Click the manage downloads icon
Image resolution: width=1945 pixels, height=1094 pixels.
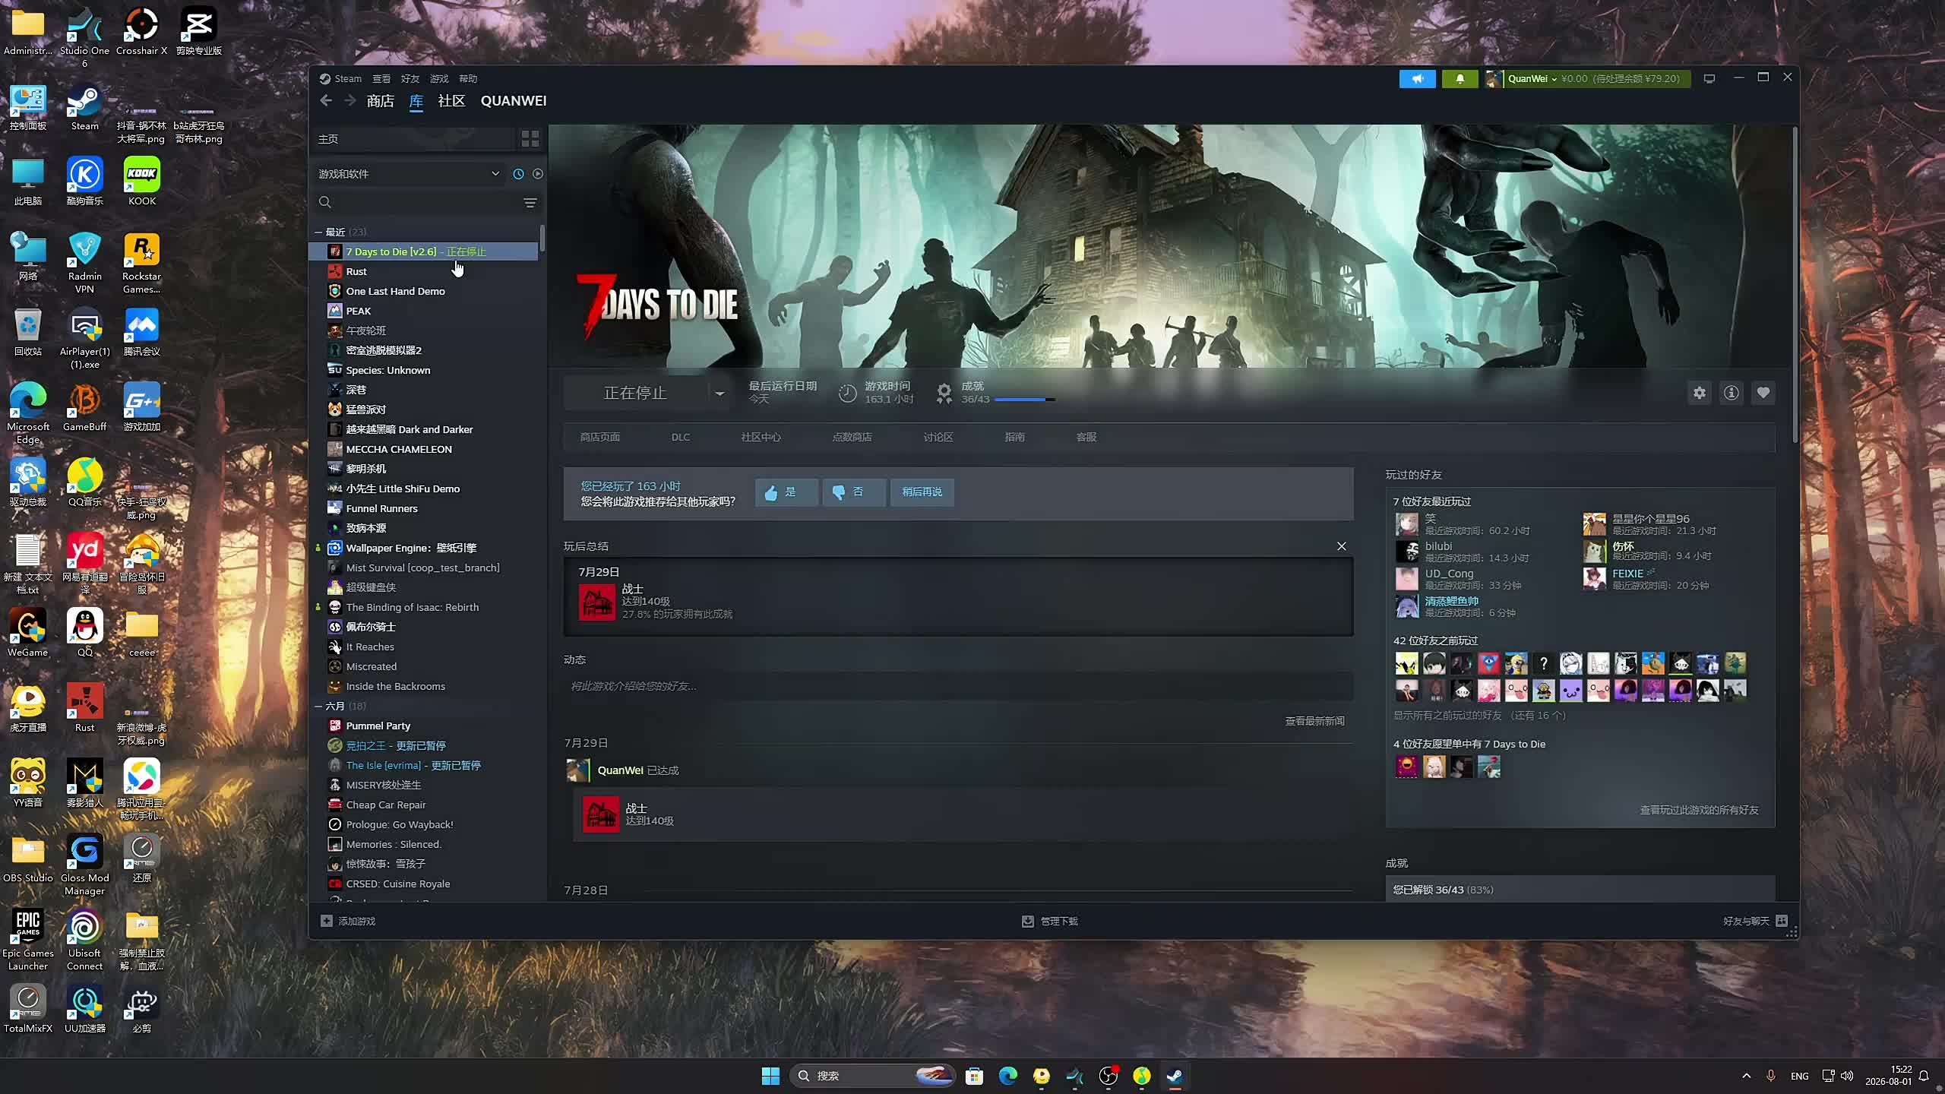coord(1028,921)
